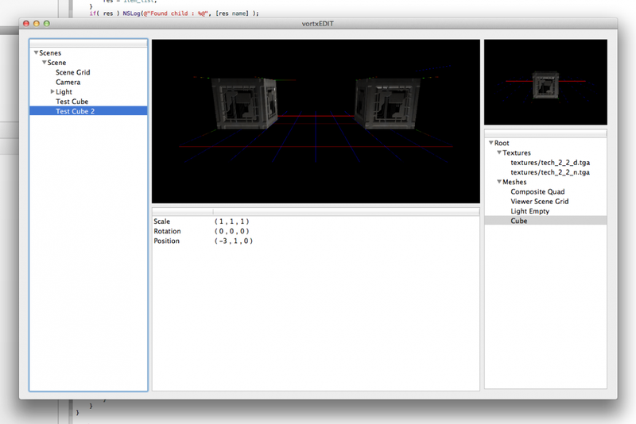636x424 pixels.
Task: Collapse the Textures group
Action: (x=499, y=152)
